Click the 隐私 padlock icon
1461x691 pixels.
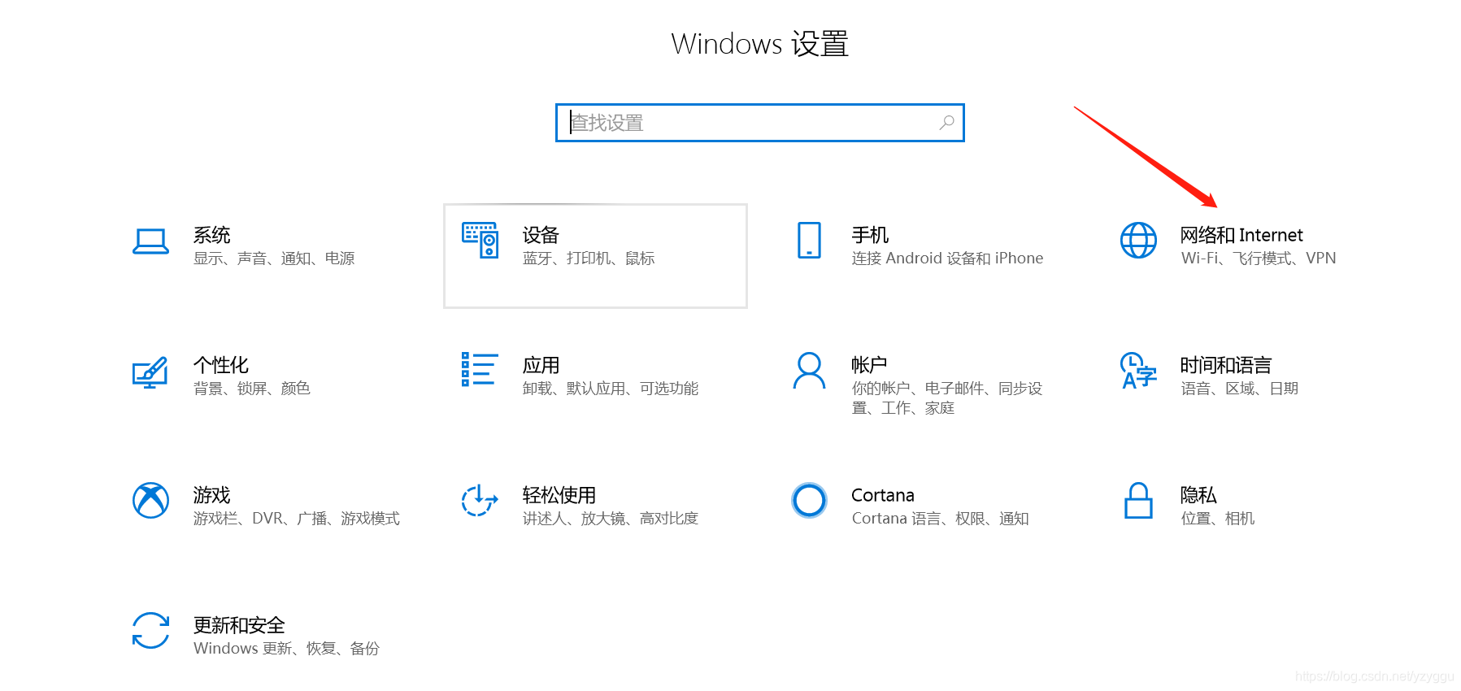tap(1138, 500)
